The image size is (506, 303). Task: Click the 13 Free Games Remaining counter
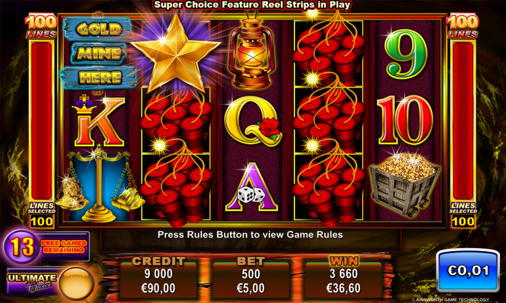pyautogui.click(x=47, y=247)
